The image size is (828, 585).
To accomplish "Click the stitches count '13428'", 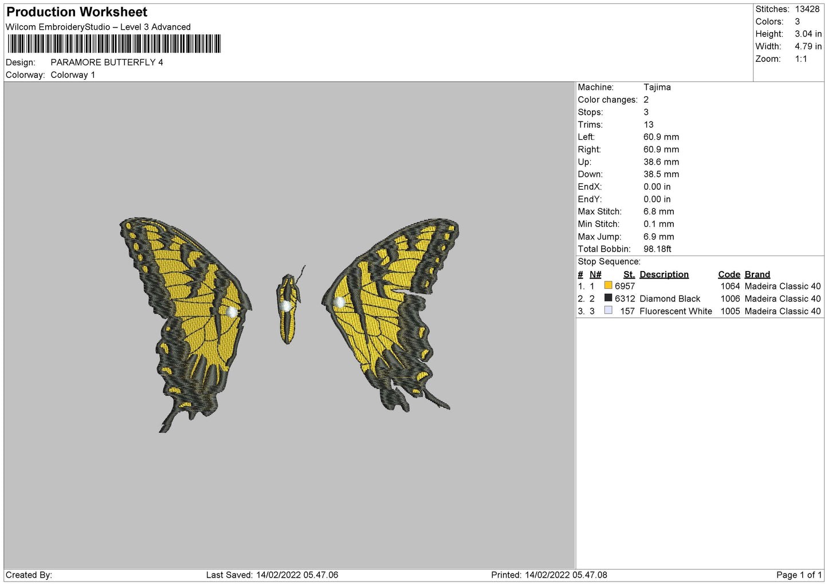I will pyautogui.click(x=807, y=9).
